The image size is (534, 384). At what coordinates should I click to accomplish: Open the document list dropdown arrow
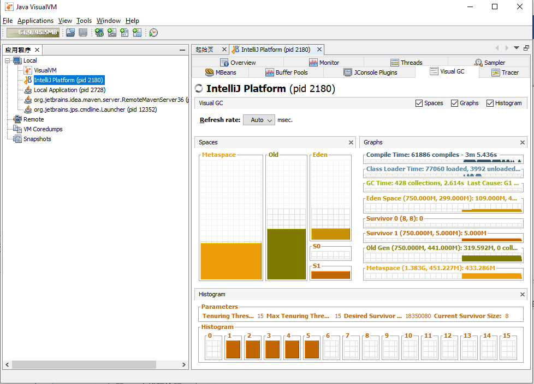click(517, 48)
